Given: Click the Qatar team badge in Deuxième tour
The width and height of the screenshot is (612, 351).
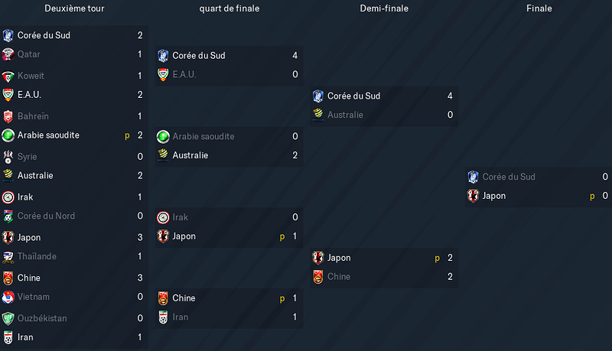Looking at the screenshot, I should [8, 54].
